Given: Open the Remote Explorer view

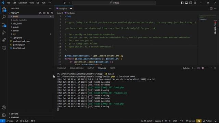Looking at the screenshot, I should (4, 48).
